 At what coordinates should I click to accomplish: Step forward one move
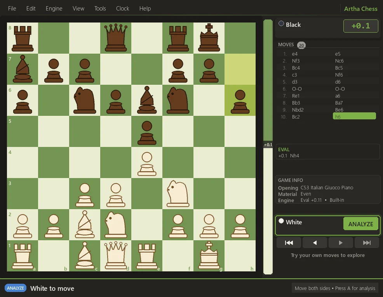coord(341,243)
